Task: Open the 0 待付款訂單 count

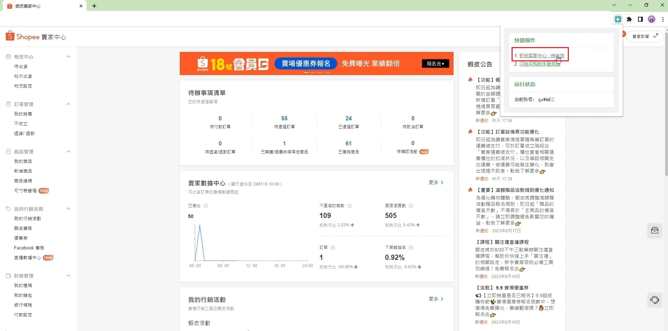Action: [220, 119]
